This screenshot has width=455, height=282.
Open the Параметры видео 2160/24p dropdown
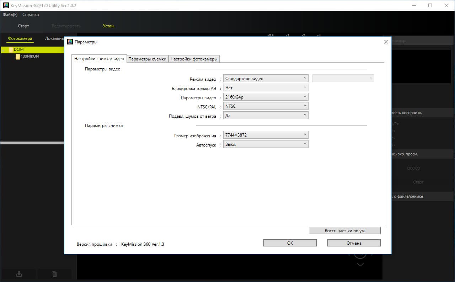point(266,97)
